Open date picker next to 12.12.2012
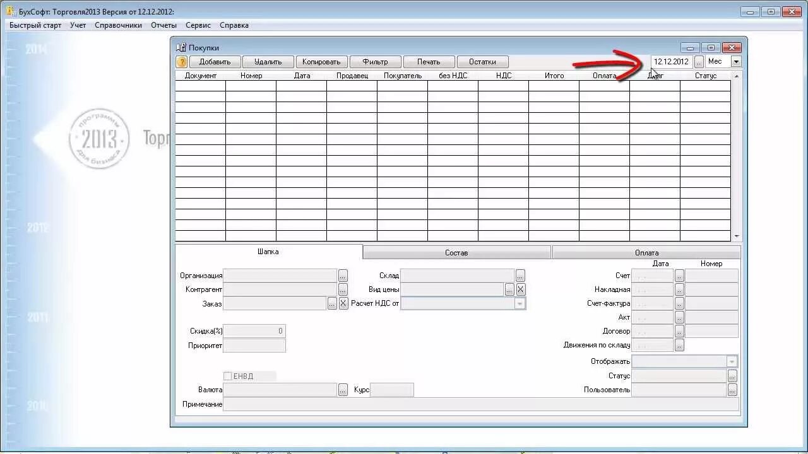 [699, 62]
